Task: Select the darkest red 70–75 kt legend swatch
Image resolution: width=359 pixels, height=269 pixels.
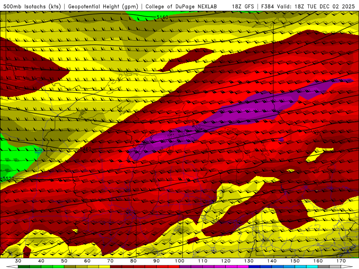Action: pos(116,267)
